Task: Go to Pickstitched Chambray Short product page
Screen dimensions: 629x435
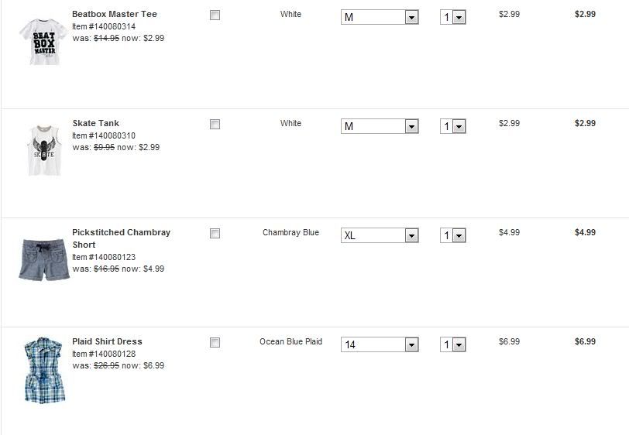Action: 121,232
